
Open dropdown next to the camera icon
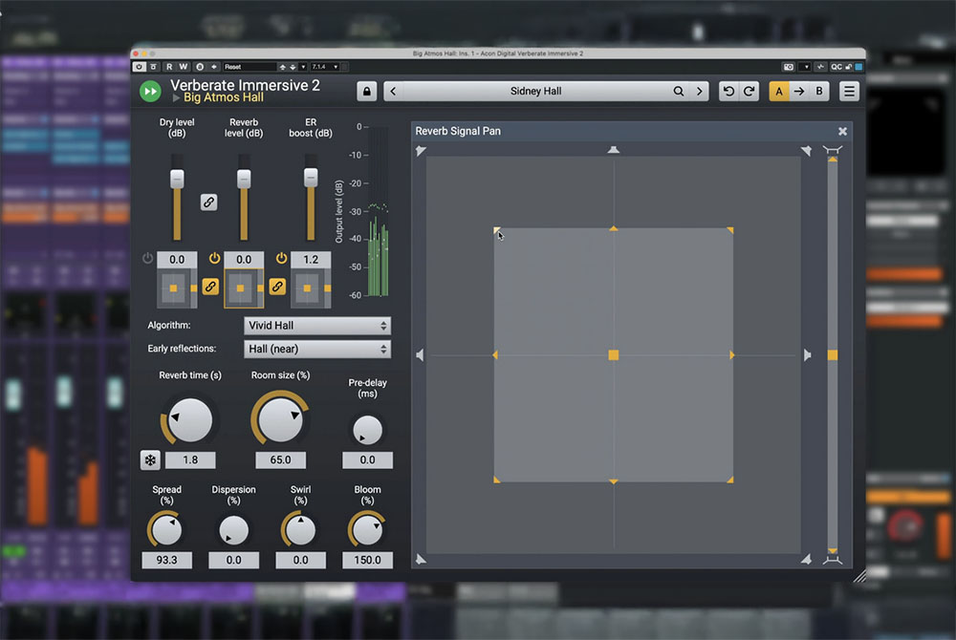(x=805, y=67)
